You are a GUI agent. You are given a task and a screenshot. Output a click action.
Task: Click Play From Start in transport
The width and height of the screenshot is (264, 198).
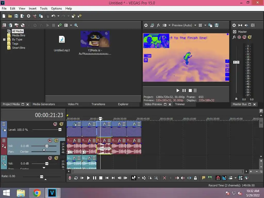[82, 178]
